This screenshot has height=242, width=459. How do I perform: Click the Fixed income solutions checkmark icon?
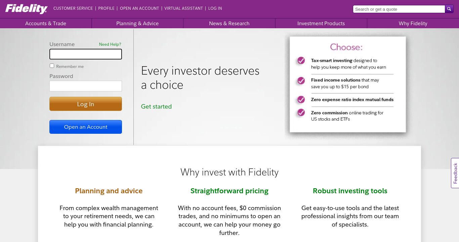coord(301,81)
